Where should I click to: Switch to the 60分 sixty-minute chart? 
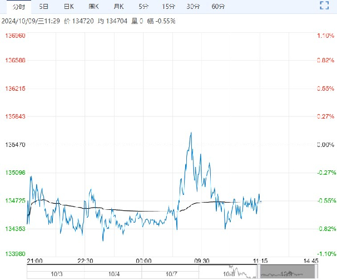click(x=218, y=7)
